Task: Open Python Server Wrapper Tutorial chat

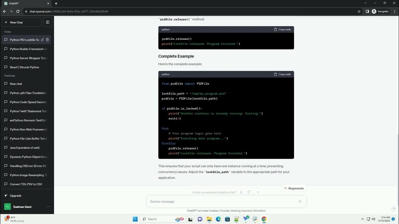Action: (x=26, y=58)
